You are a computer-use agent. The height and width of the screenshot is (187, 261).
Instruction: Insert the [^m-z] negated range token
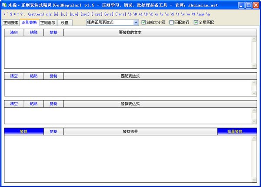click(x=120, y=14)
